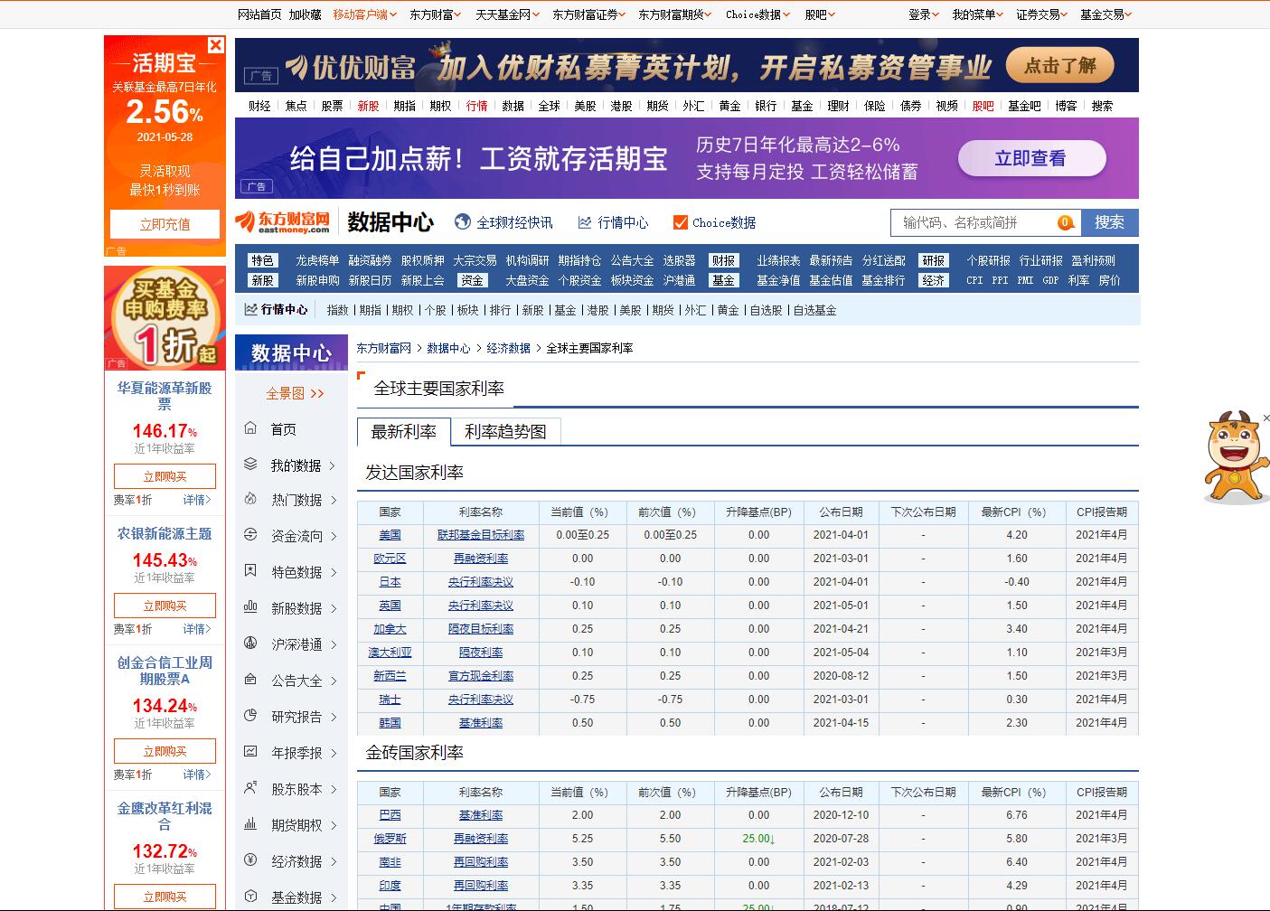This screenshot has width=1270, height=911.
Task: Close the 活期宝 advertisement banner
Action: pos(215,45)
